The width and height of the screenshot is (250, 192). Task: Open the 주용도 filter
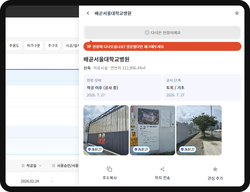pos(14,46)
